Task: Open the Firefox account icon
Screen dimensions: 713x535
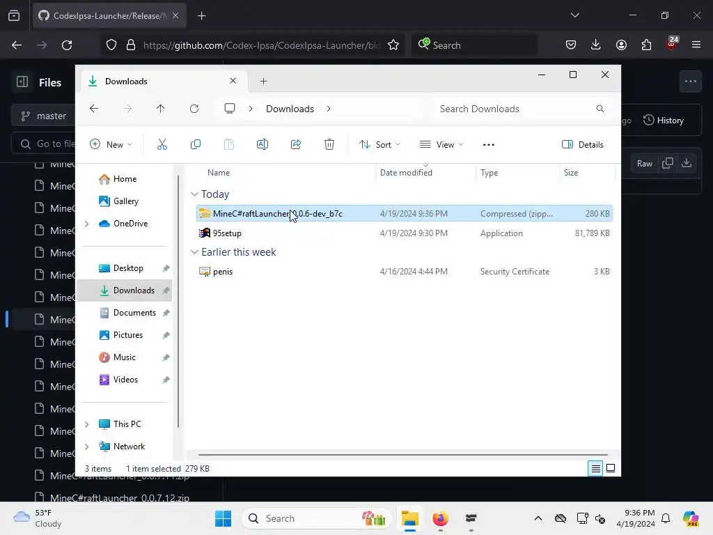Action: click(621, 45)
